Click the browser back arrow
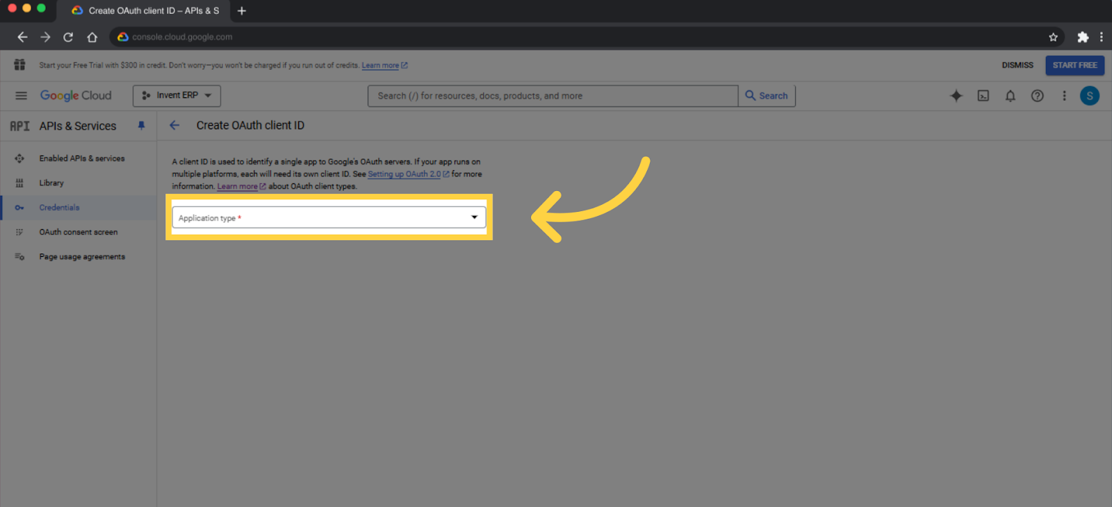Viewport: 1112px width, 507px height. (x=22, y=37)
